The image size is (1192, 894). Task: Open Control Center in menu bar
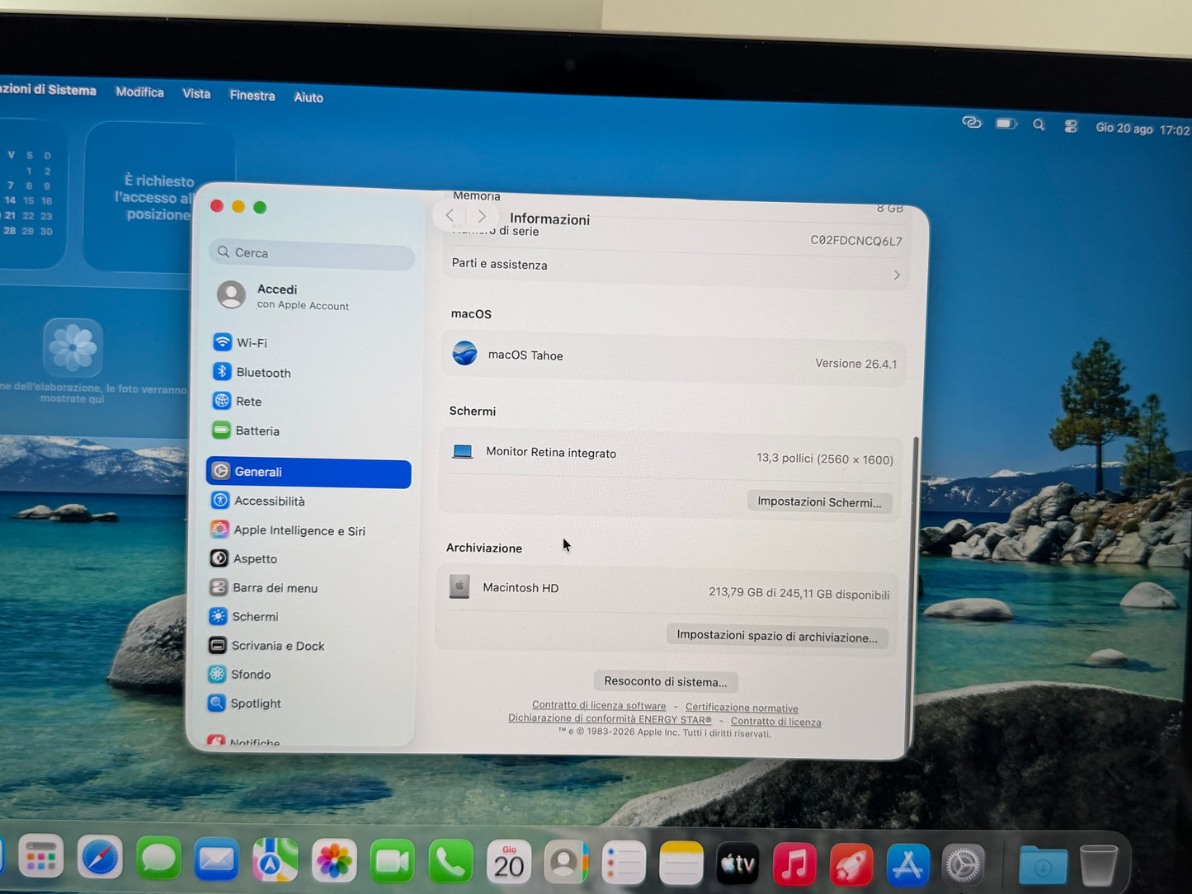1071,126
